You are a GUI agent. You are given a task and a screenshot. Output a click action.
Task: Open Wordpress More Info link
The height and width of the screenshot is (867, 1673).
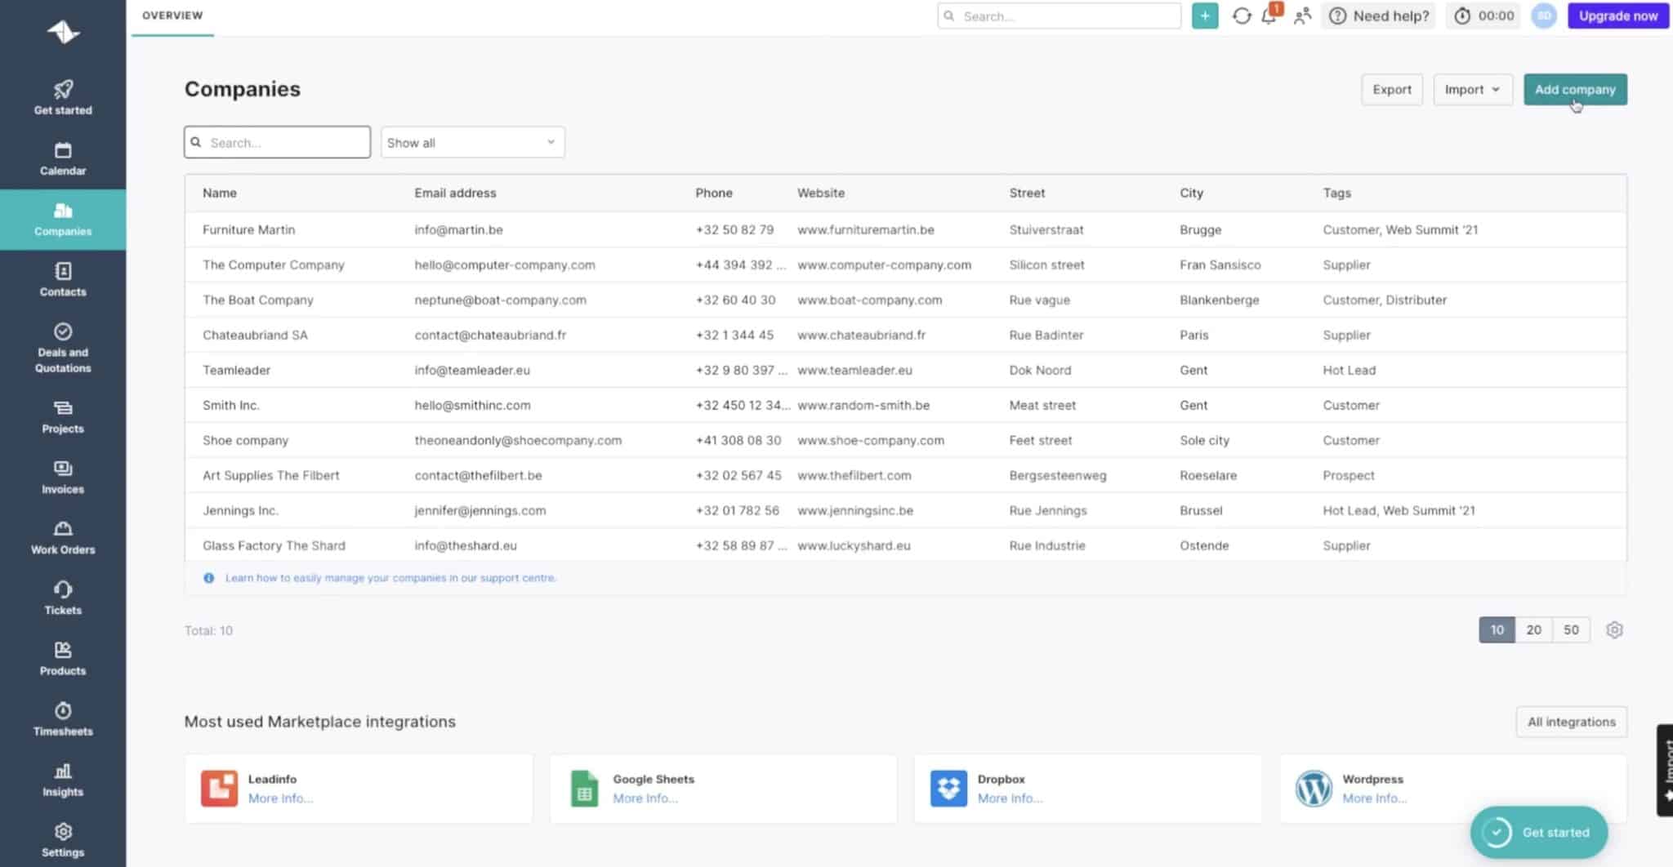pos(1375,798)
